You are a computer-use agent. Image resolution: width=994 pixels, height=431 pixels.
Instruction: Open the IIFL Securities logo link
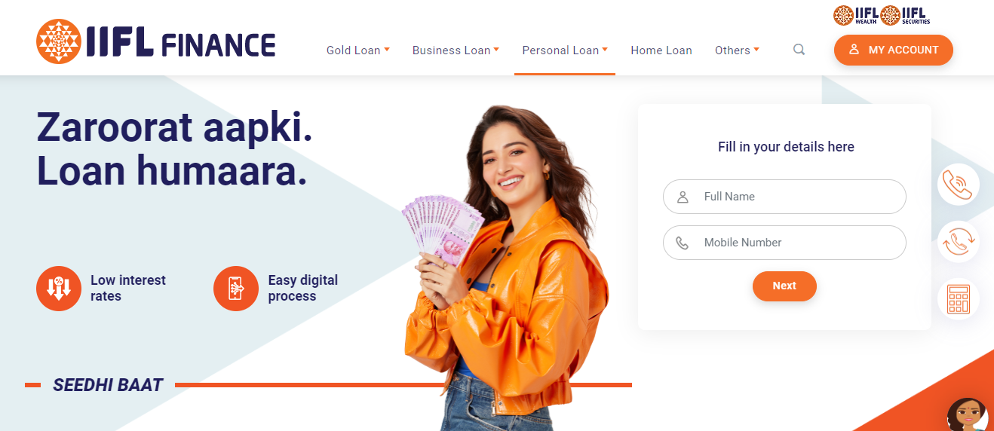pyautogui.click(x=906, y=15)
